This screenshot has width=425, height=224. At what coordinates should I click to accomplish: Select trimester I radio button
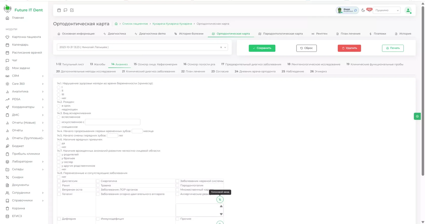(58, 87)
